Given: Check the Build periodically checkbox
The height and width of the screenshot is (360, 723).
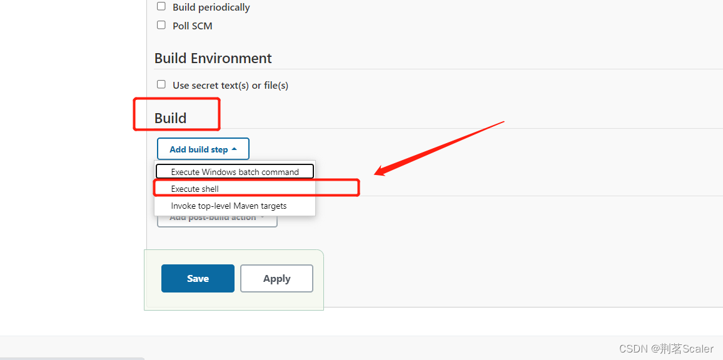Looking at the screenshot, I should pos(161,6).
